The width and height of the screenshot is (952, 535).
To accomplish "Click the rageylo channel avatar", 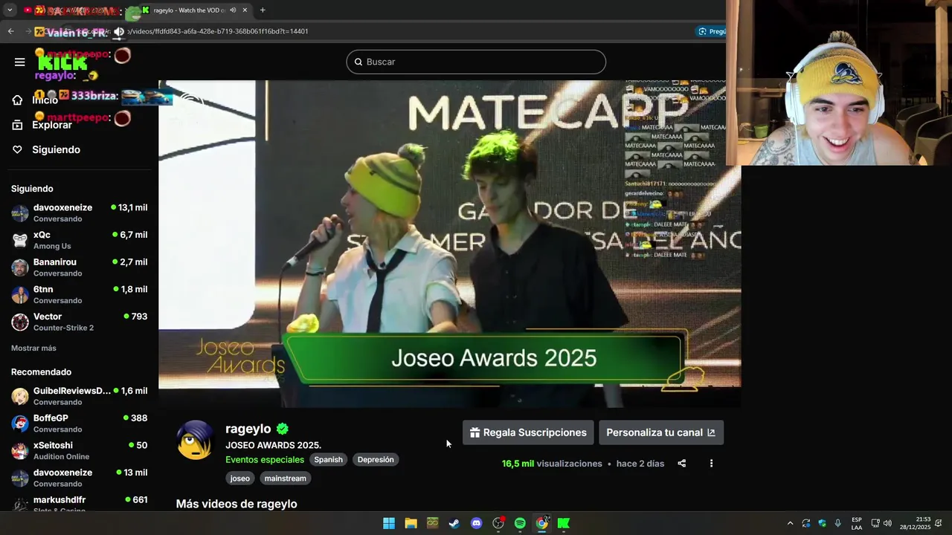I will [x=195, y=441].
